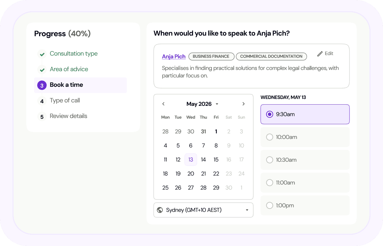Go to Review details step
This screenshot has height=246, width=383.
click(x=68, y=116)
